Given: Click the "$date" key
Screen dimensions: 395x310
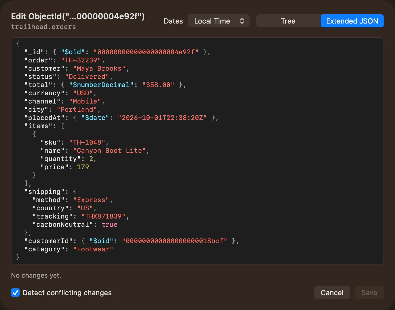Looking at the screenshot, I should pyautogui.click(x=95, y=118).
